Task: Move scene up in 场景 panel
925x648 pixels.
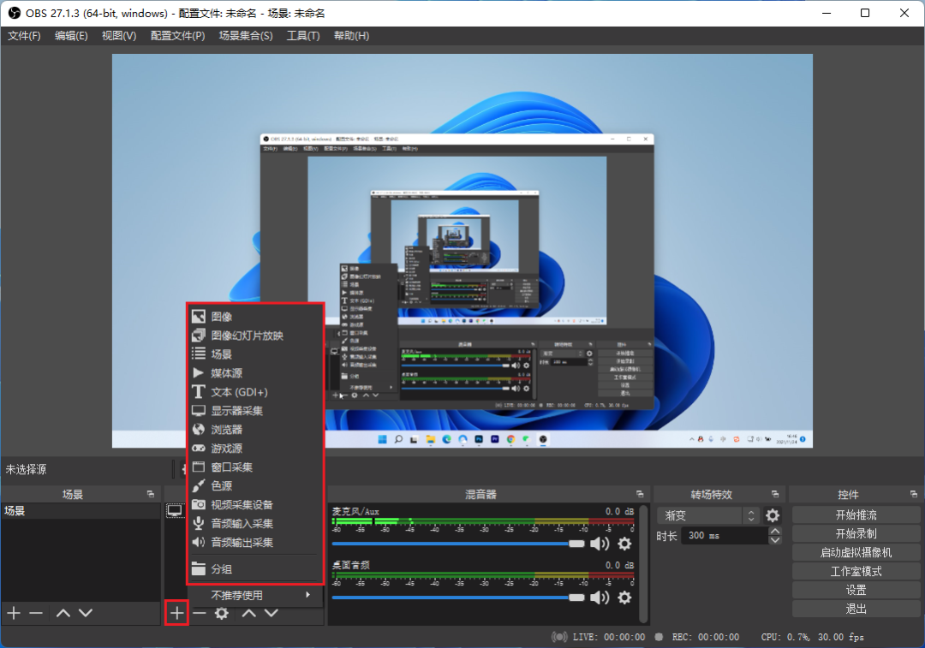Action: point(63,613)
